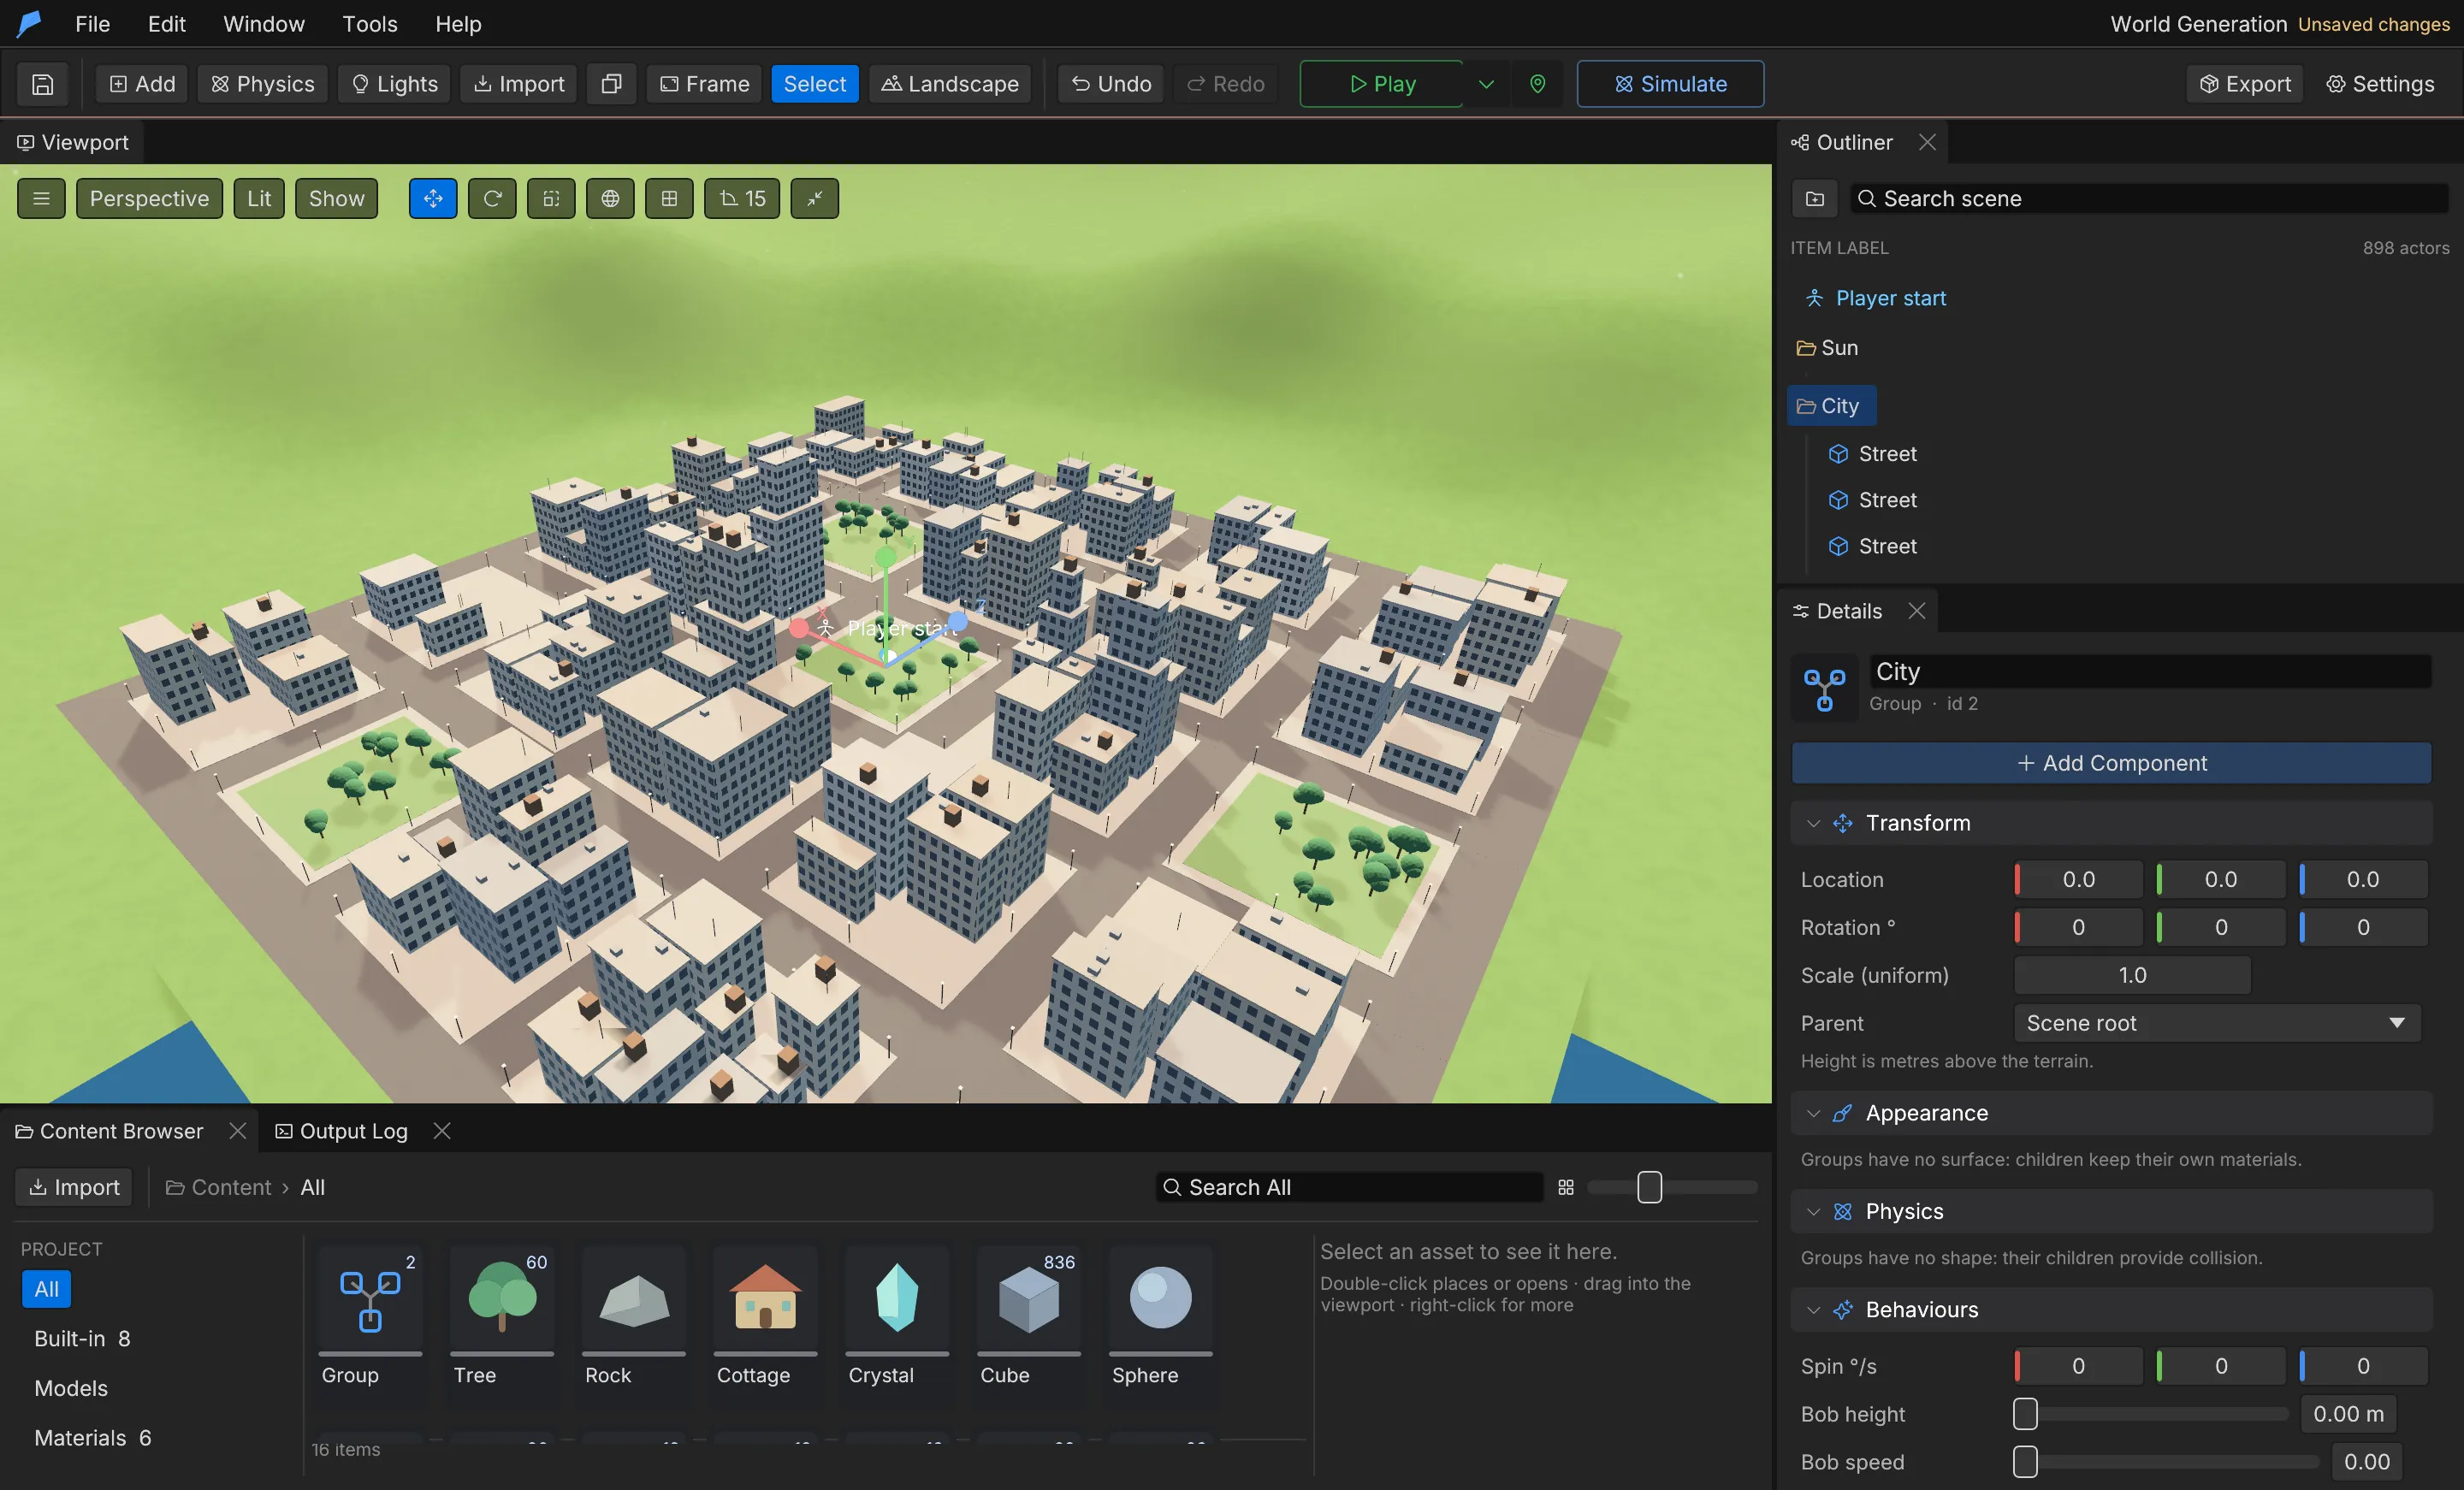
Task: Select the Move (translate) gizmo tool
Action: tap(433, 198)
